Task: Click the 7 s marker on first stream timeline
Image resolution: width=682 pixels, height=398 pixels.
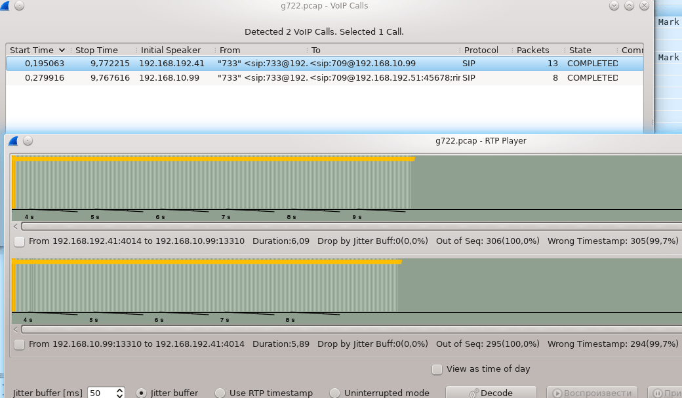Action: [x=226, y=217]
